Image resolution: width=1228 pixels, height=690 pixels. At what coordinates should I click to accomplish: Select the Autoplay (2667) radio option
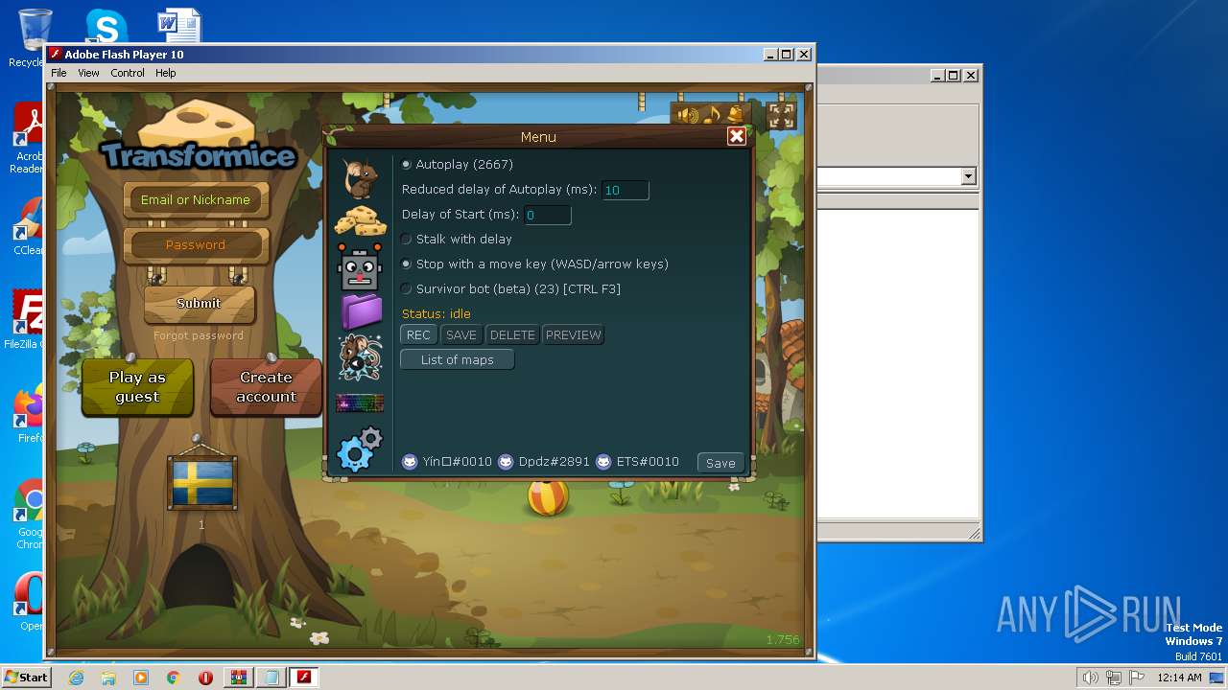point(407,165)
